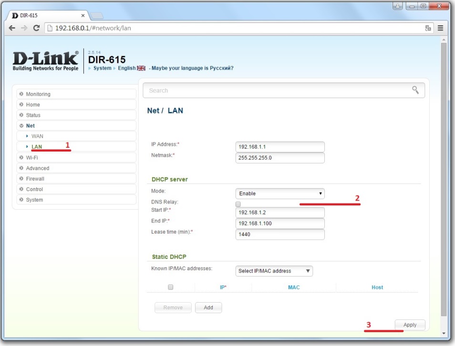Sort by the IP column header

tap(223, 287)
